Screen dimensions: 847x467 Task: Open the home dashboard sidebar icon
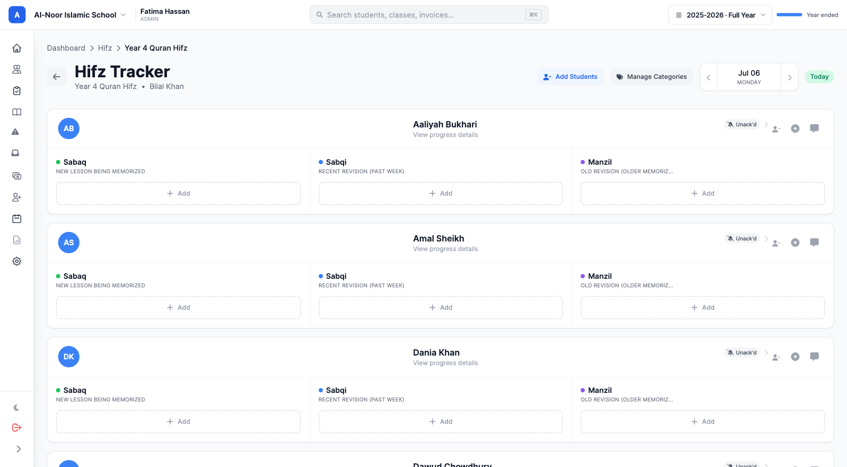17,48
